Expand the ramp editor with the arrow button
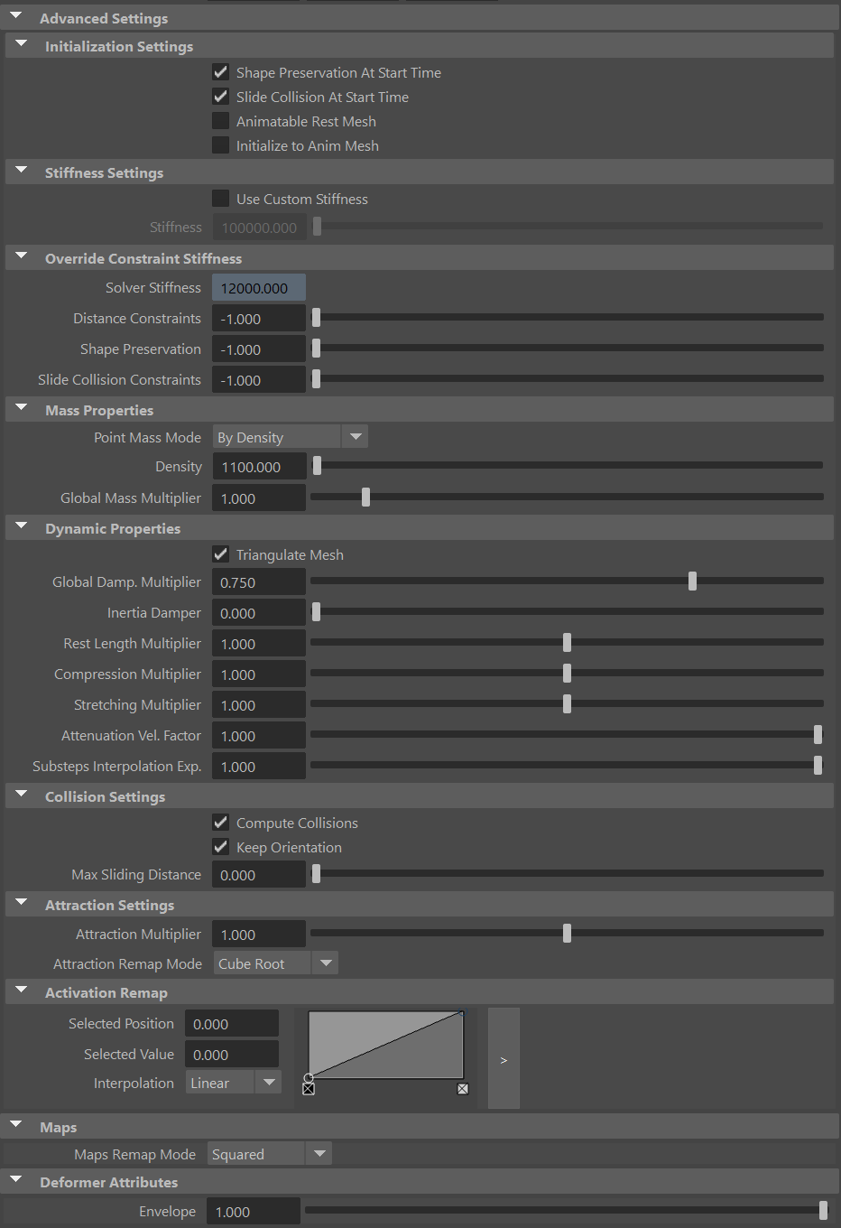 pyautogui.click(x=504, y=1058)
